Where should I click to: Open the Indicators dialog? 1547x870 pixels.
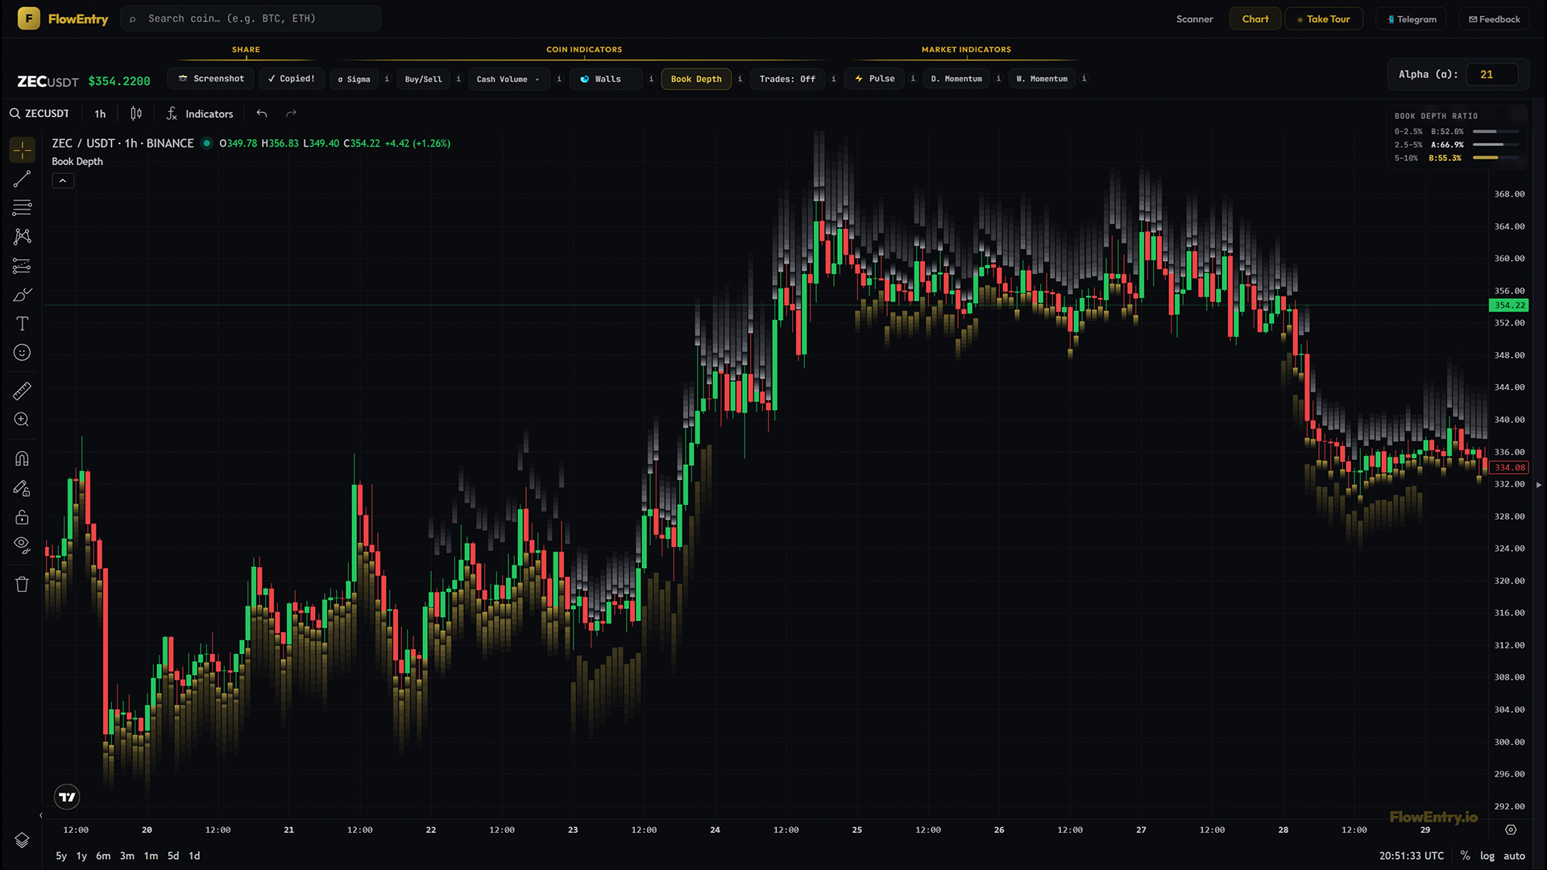(x=200, y=114)
